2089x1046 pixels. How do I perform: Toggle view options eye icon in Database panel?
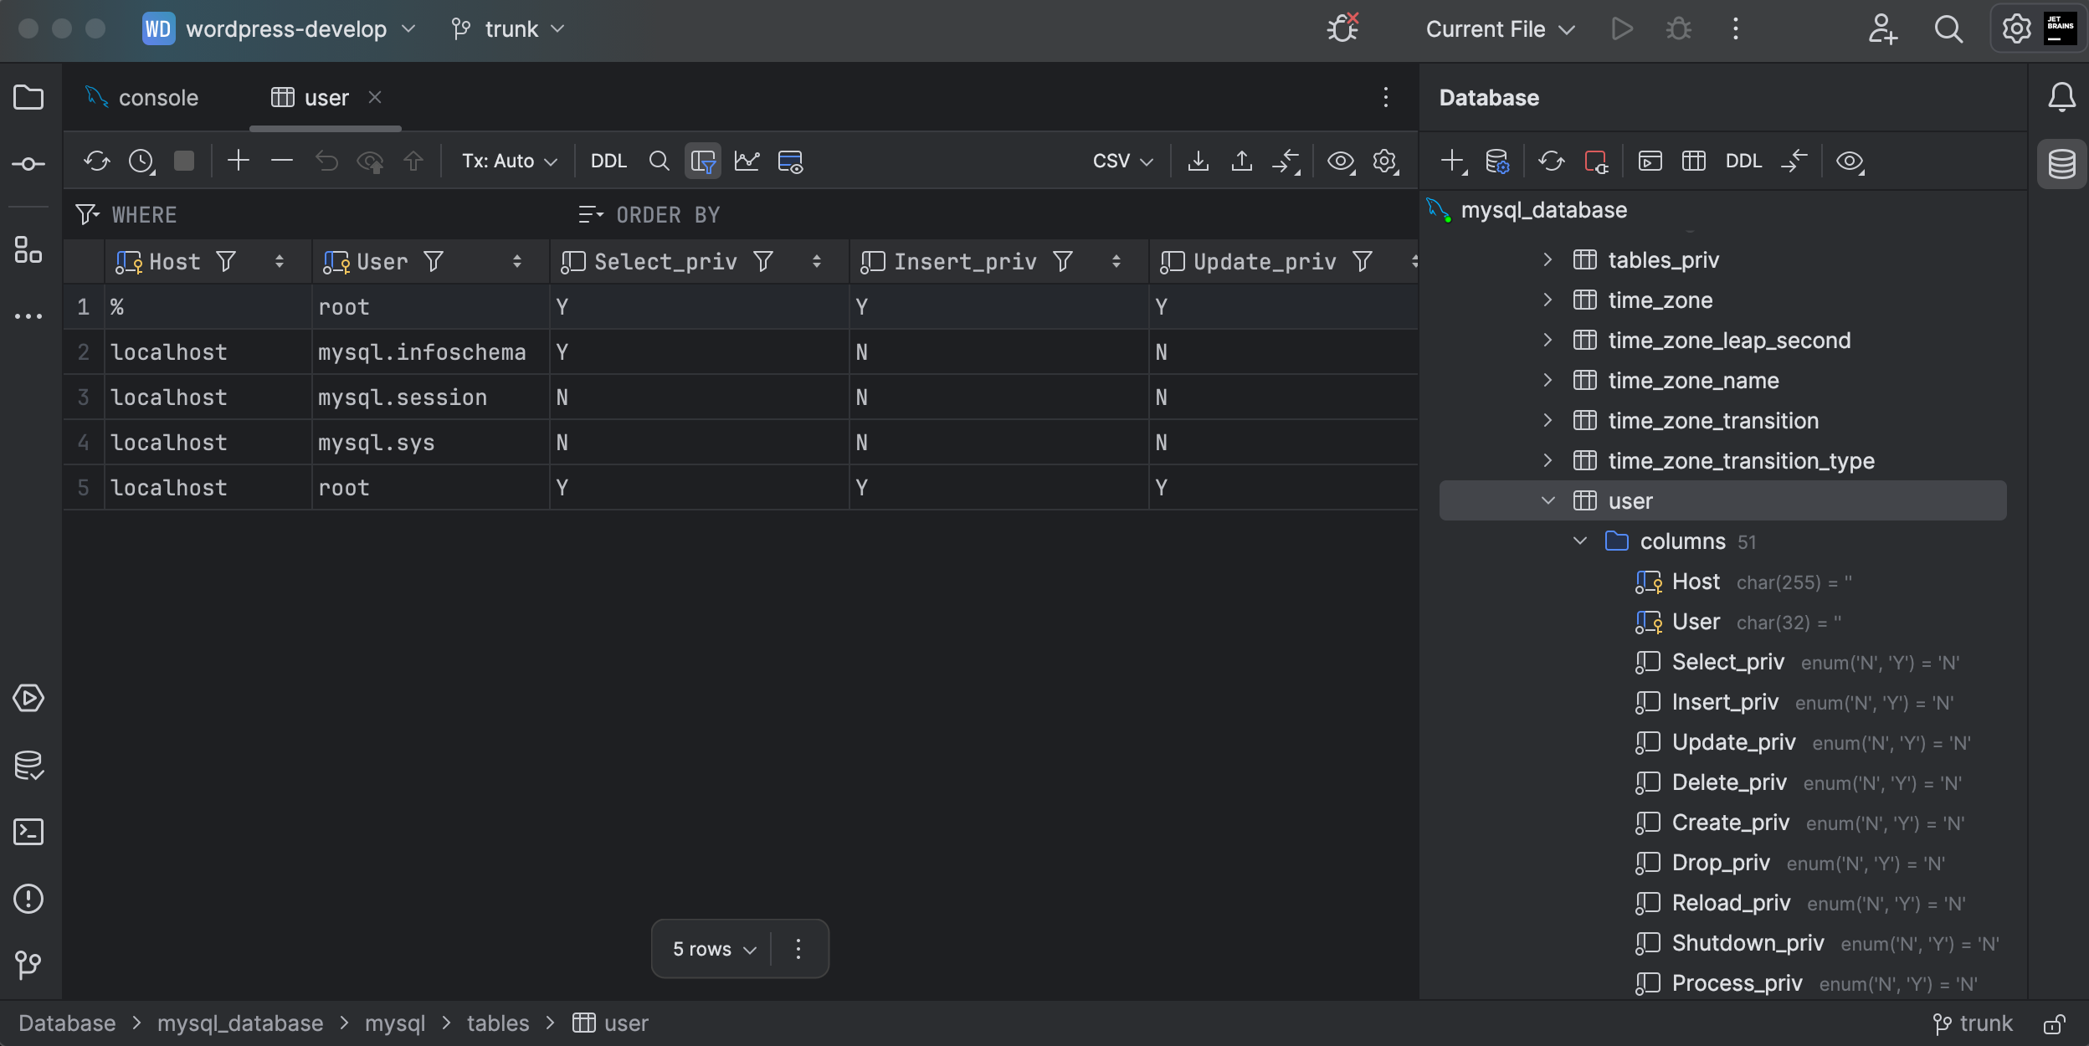coord(1850,161)
